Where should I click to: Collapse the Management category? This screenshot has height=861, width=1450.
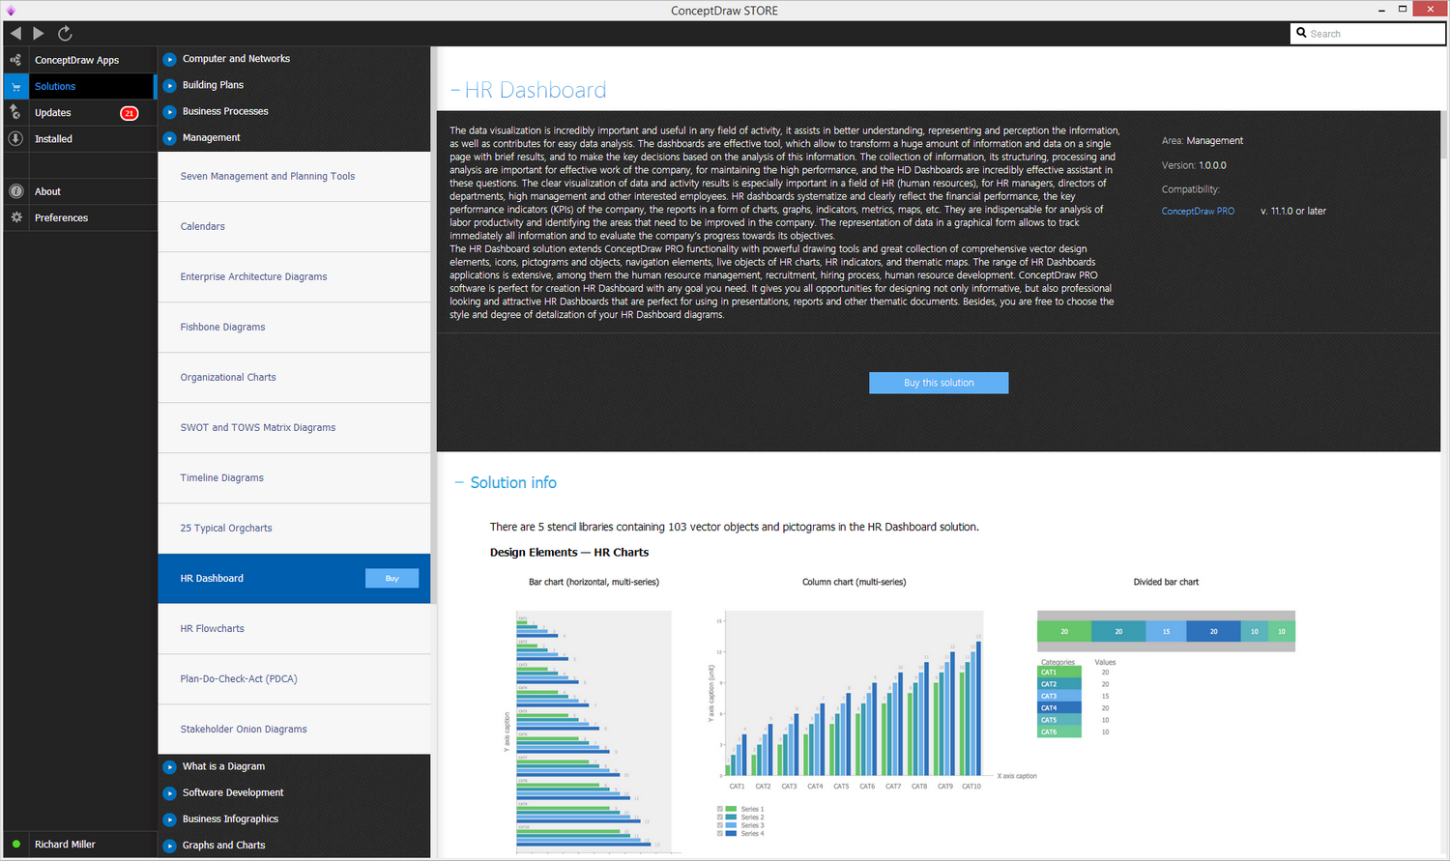169,138
